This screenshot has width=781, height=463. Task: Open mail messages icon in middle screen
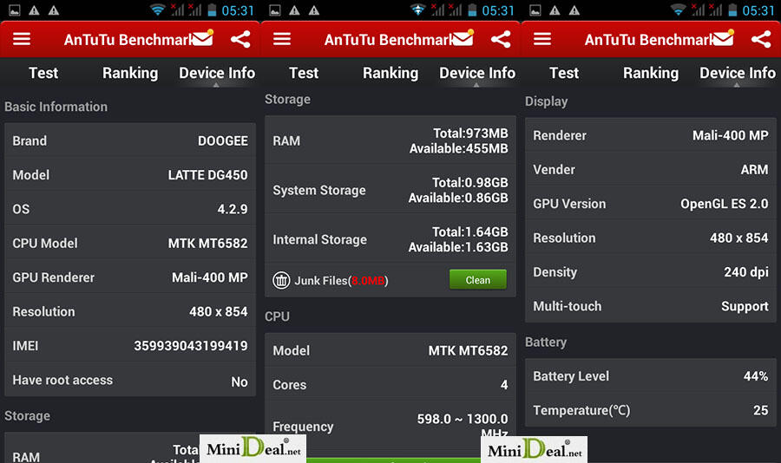463,38
